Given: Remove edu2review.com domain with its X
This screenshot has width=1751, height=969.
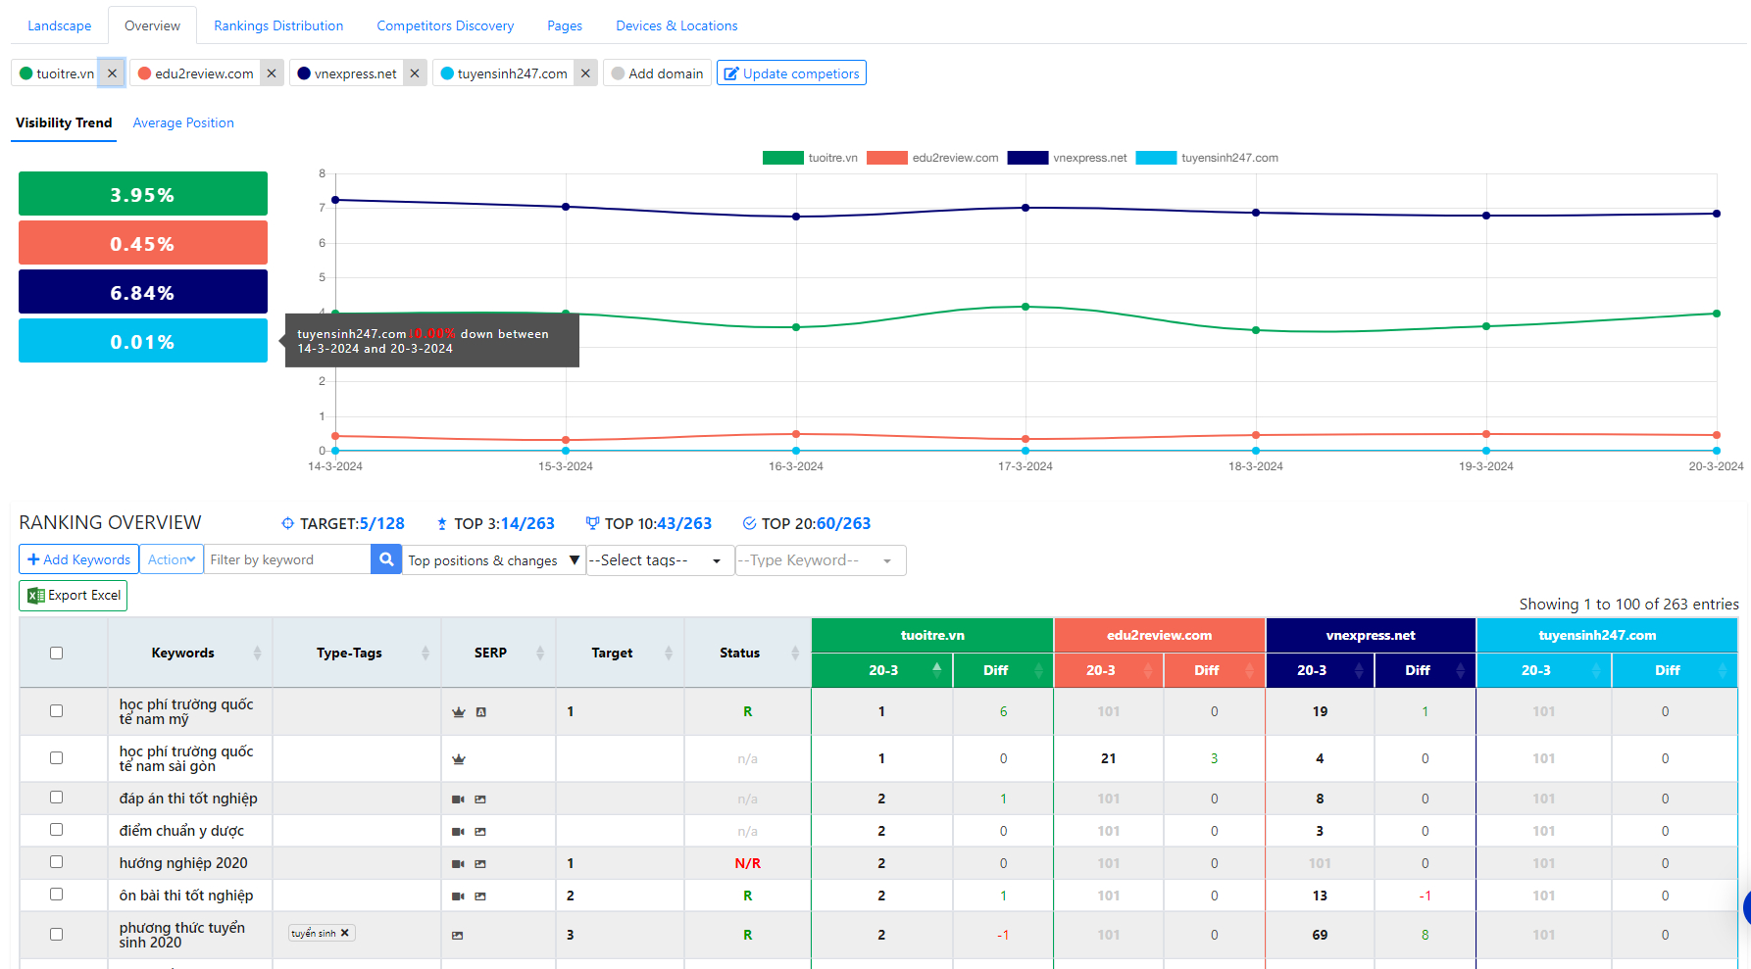Looking at the screenshot, I should click(x=272, y=73).
